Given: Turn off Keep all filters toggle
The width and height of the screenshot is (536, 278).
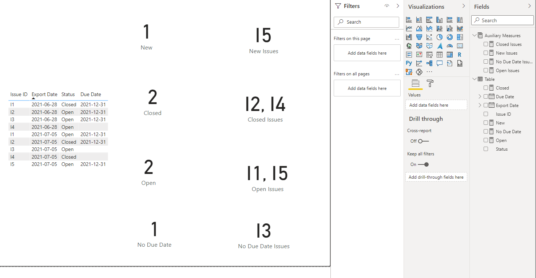Looking at the screenshot, I should (424, 164).
